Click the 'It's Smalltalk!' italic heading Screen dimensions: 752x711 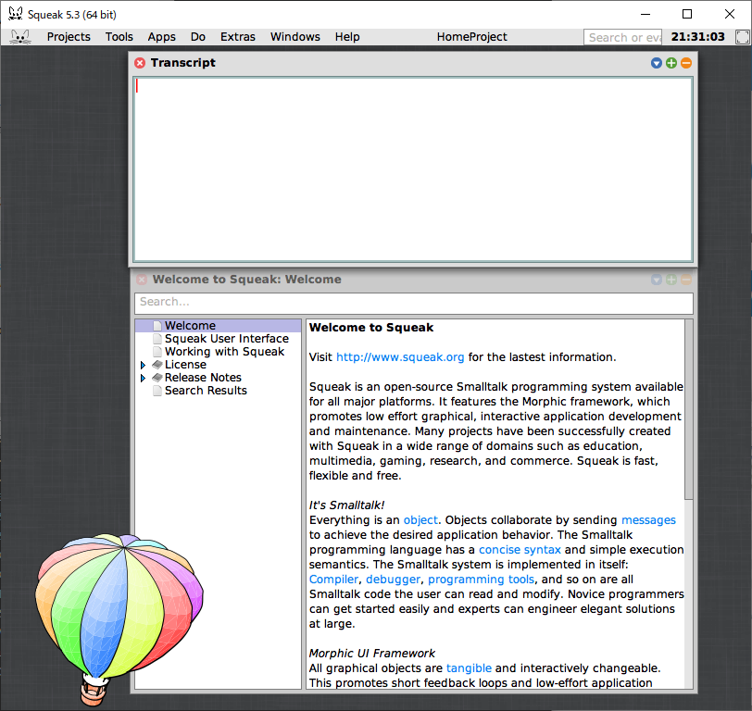click(346, 505)
